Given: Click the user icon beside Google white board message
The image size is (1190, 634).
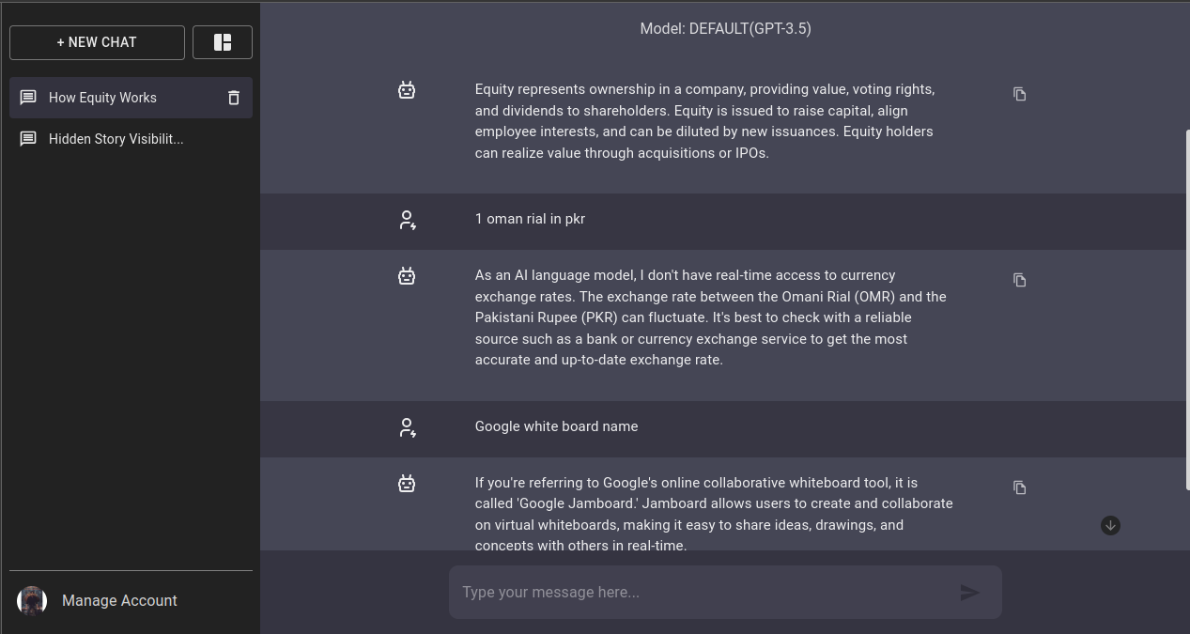Looking at the screenshot, I should click(x=407, y=427).
